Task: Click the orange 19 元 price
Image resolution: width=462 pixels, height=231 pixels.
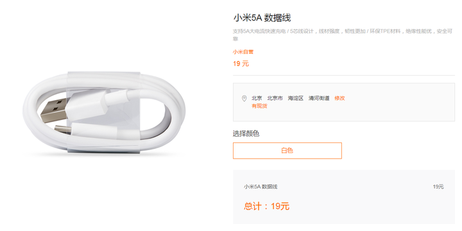Action: coord(241,64)
